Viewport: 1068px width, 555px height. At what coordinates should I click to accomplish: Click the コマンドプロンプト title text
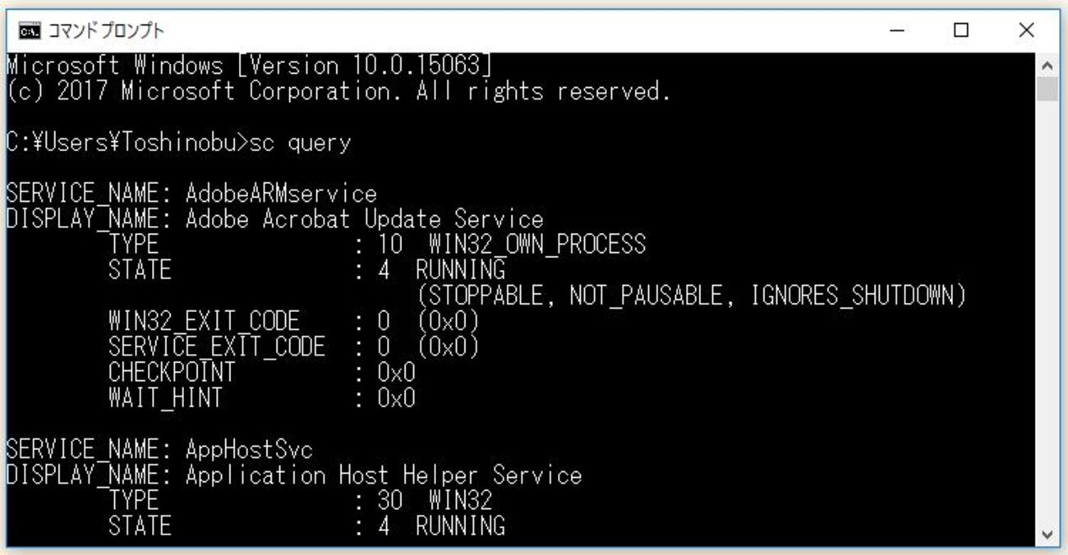tap(106, 31)
